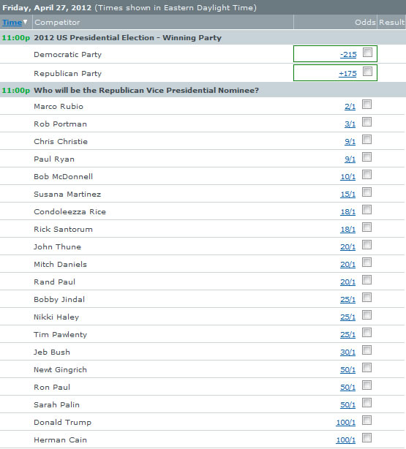406x449 pixels.
Task: Open the -215 Democratic Party odds link
Action: point(348,54)
